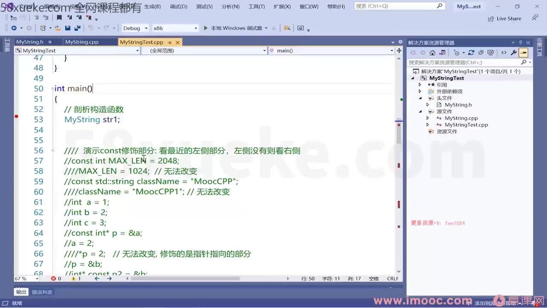Image resolution: width=547 pixels, height=308 pixels.
Task: Collapse the 头文件 folder
Action: coord(420,98)
